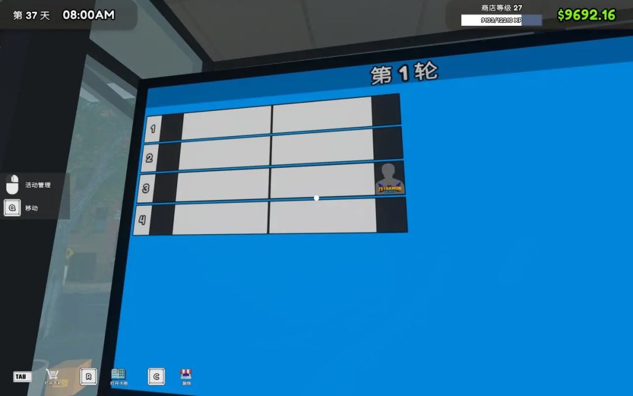Image resolution: width=633 pixels, height=396 pixels.
Task: Click the Q key icon beside 移动
Action: click(12, 208)
